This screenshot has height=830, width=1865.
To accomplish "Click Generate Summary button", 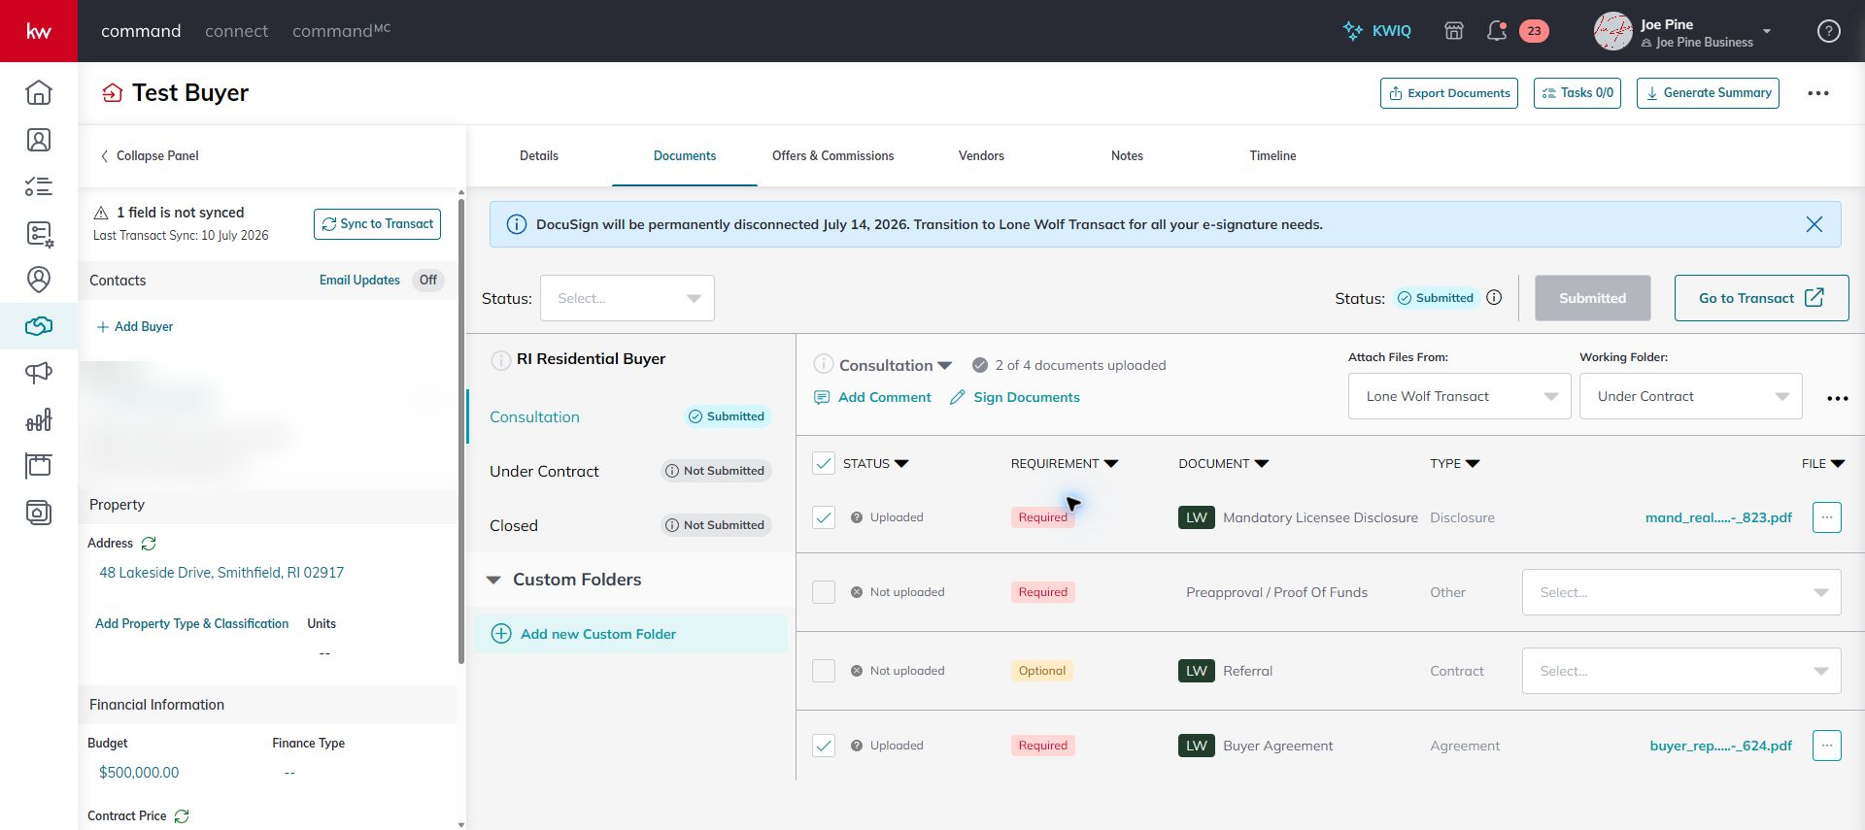I will [1708, 93].
